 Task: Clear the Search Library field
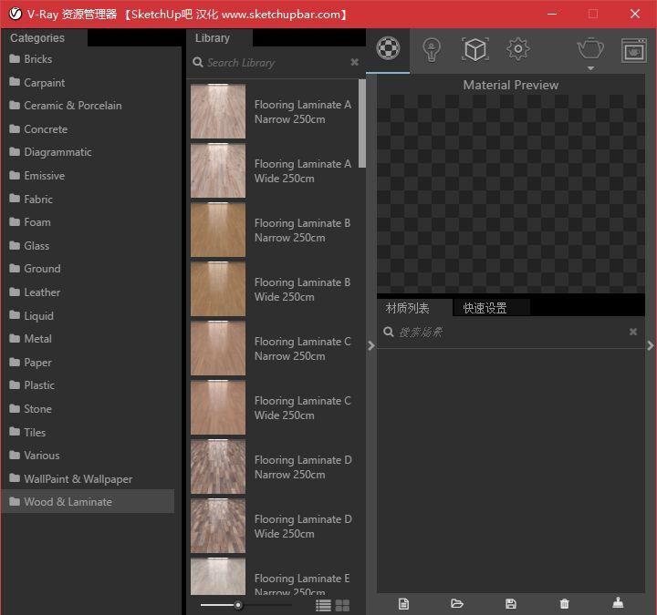(354, 62)
